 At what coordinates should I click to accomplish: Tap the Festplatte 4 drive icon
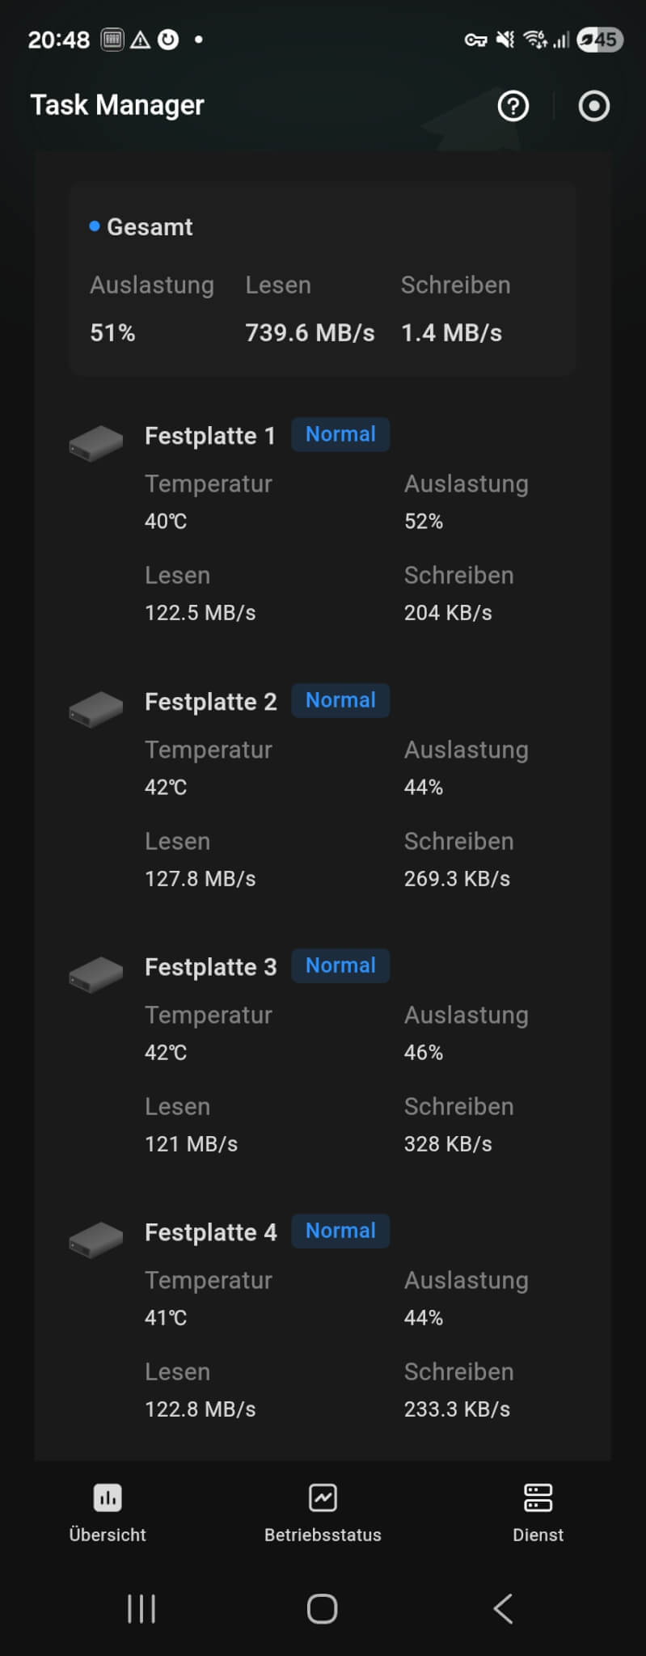pyautogui.click(x=96, y=1239)
